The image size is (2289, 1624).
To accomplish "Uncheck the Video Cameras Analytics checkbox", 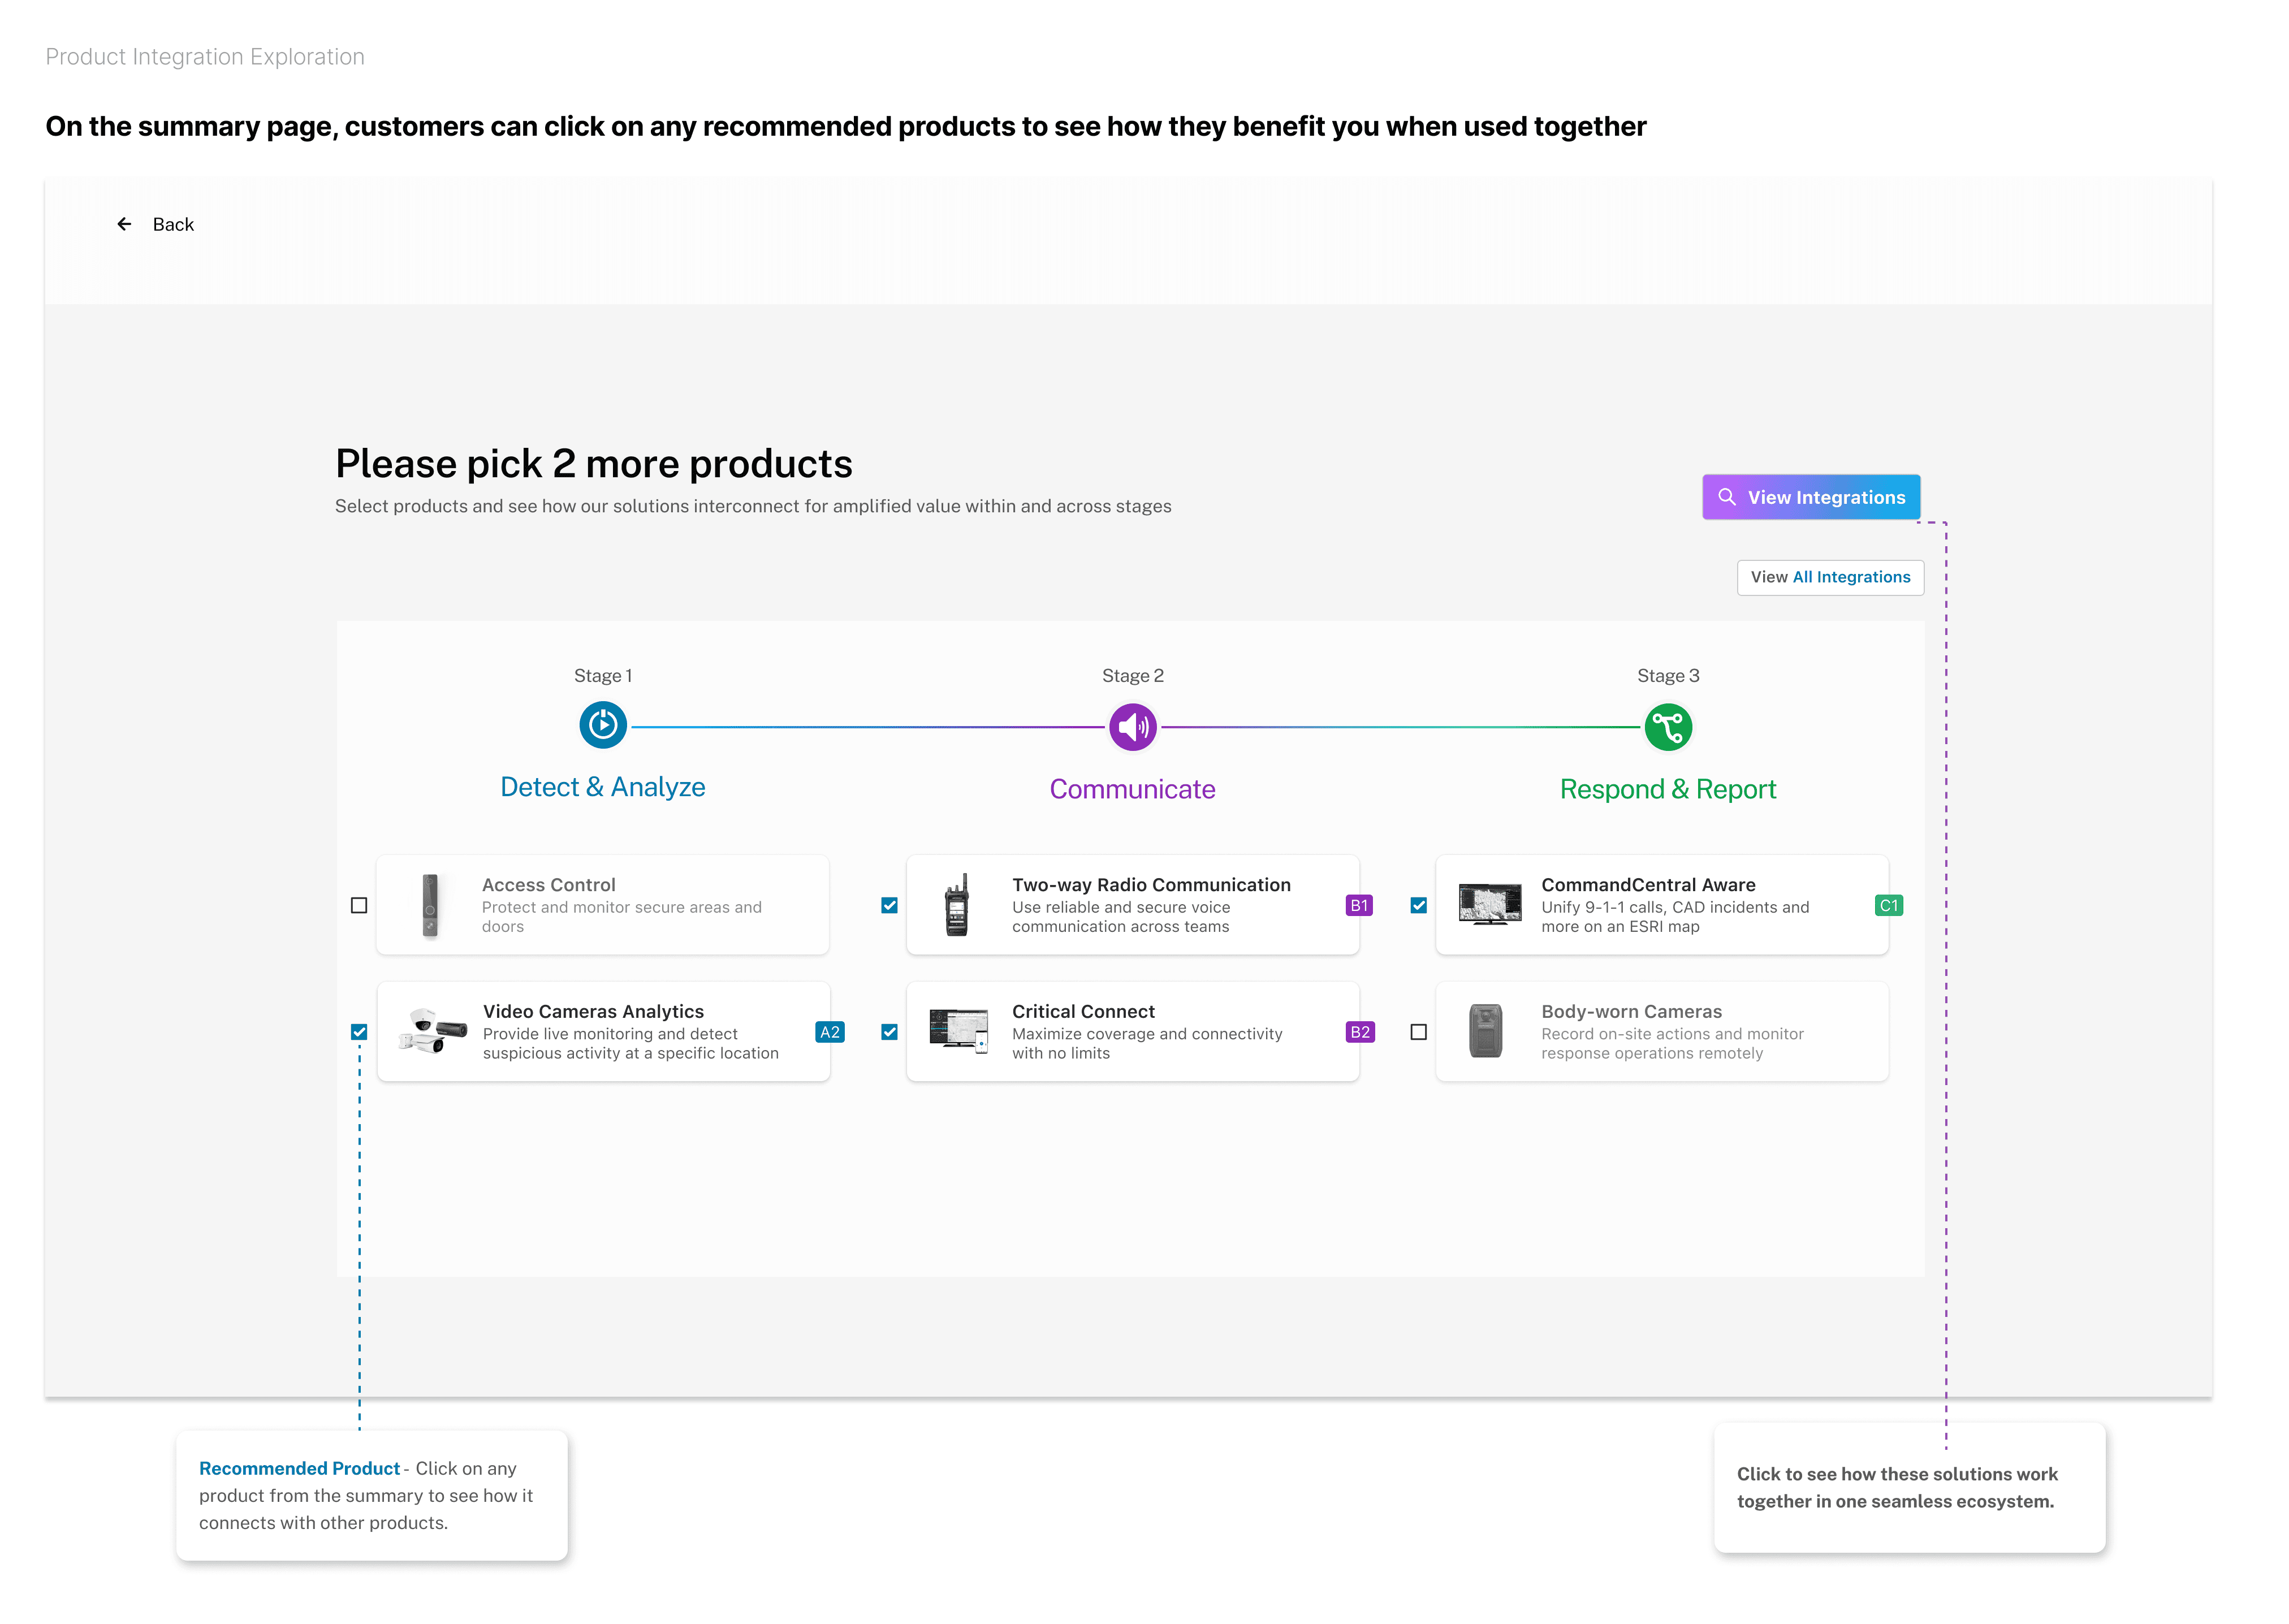I will 359,1032.
